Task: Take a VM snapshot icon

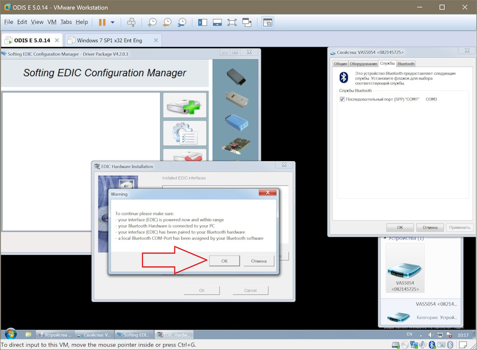Action: 152,22
